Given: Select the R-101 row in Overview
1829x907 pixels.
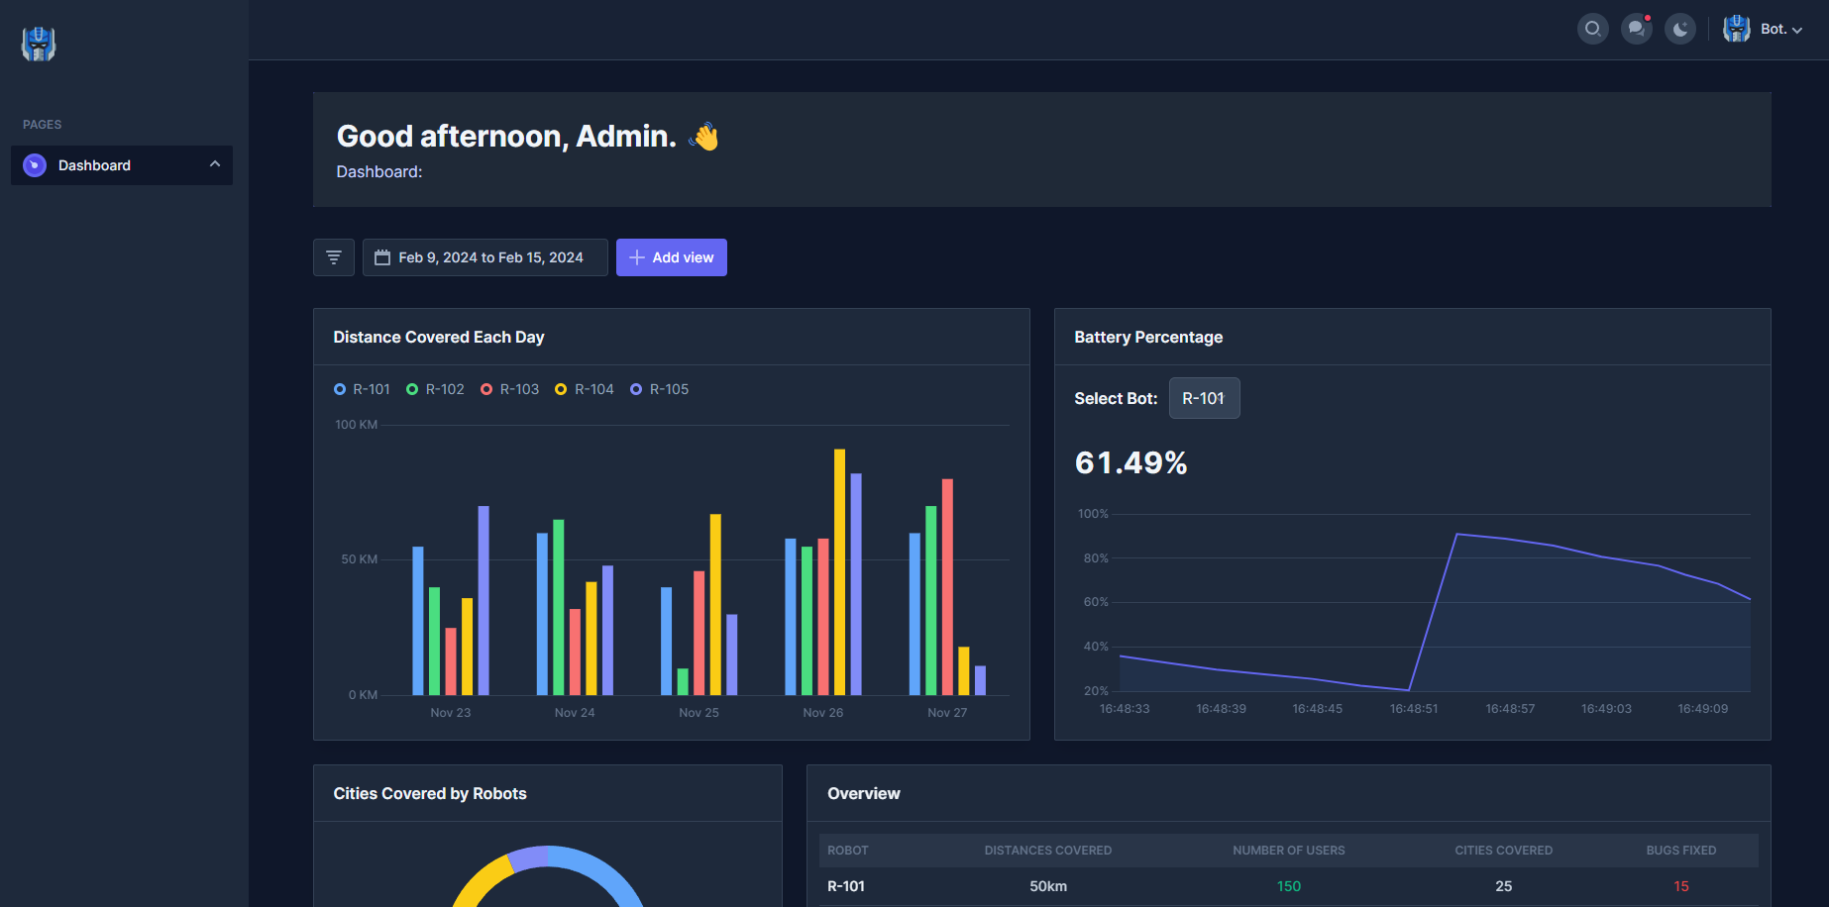Looking at the screenshot, I should [x=1289, y=886].
